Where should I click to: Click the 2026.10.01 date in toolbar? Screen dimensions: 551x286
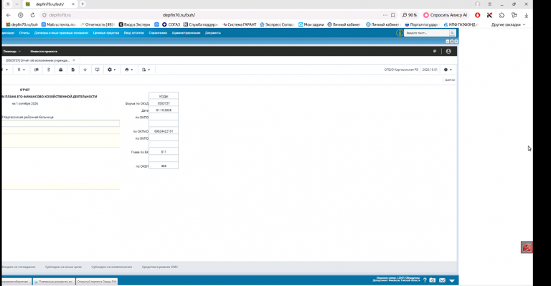430,70
